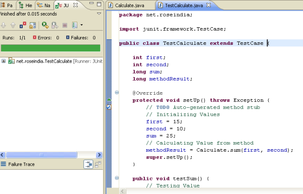This screenshot has width=303, height=194.
Task: Click the 'public class TestCalculate' declaration line
Action: point(194,43)
